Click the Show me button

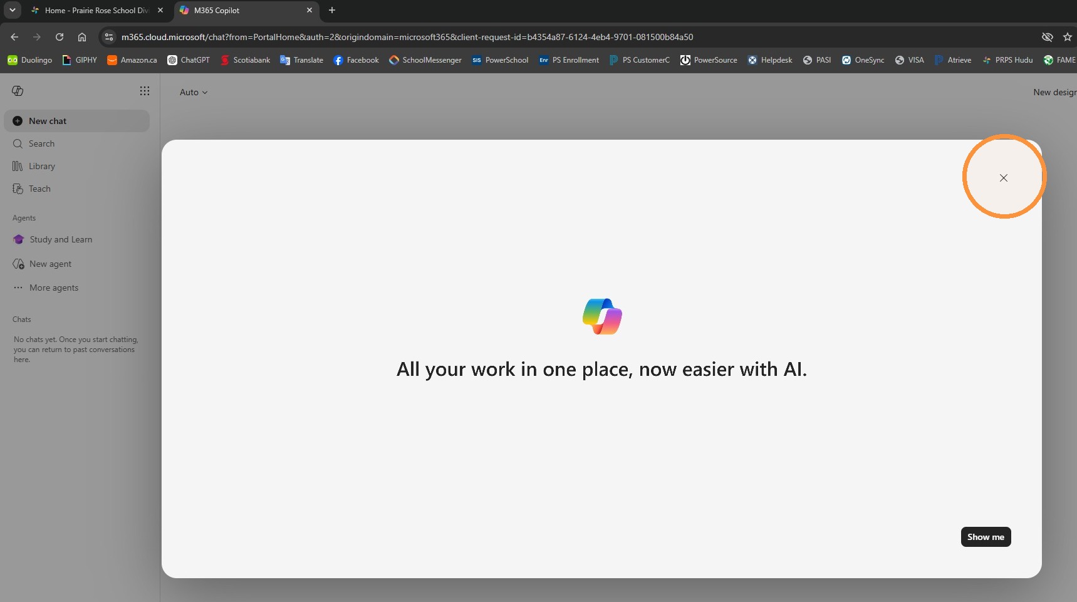click(x=986, y=537)
